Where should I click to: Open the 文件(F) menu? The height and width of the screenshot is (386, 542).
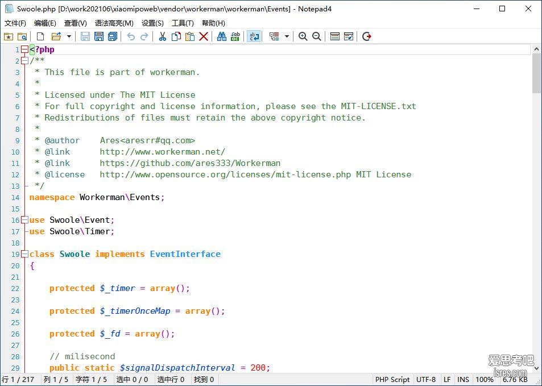click(15, 23)
